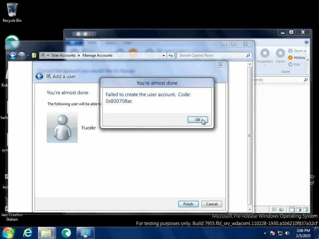Click scroll up arrow in Manage Accounts window
This screenshot has width=319, height=239.
[250, 64]
